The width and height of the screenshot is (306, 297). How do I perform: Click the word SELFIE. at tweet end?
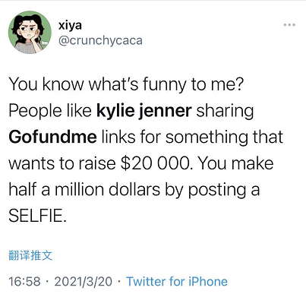click(38, 216)
